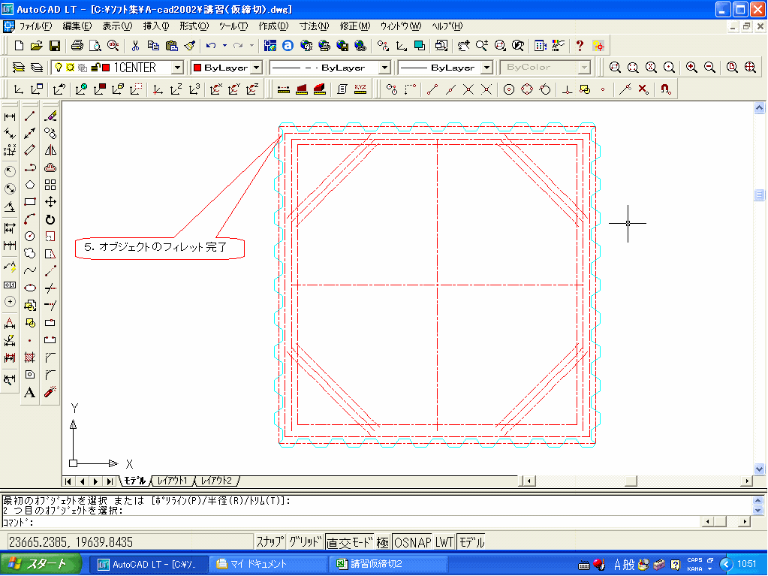The width and height of the screenshot is (768, 576).
Task: Open a drawing with the folder icon
Action: (36, 46)
